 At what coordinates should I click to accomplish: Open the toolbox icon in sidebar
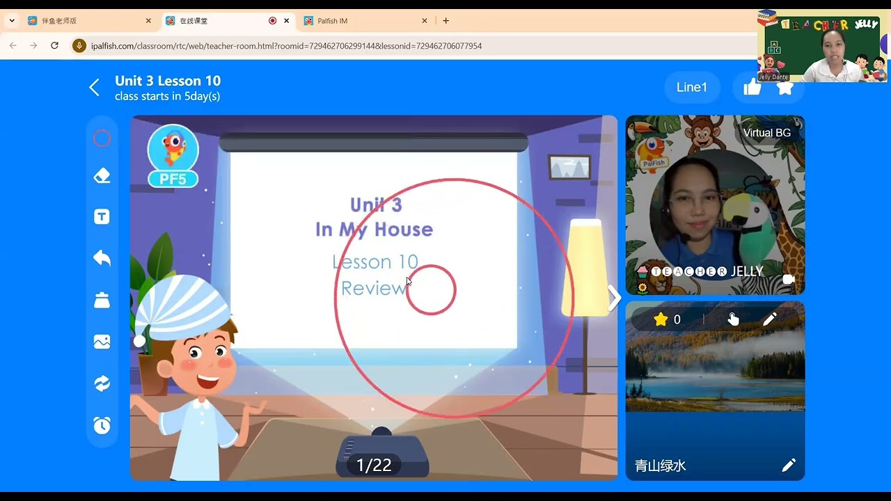102,300
